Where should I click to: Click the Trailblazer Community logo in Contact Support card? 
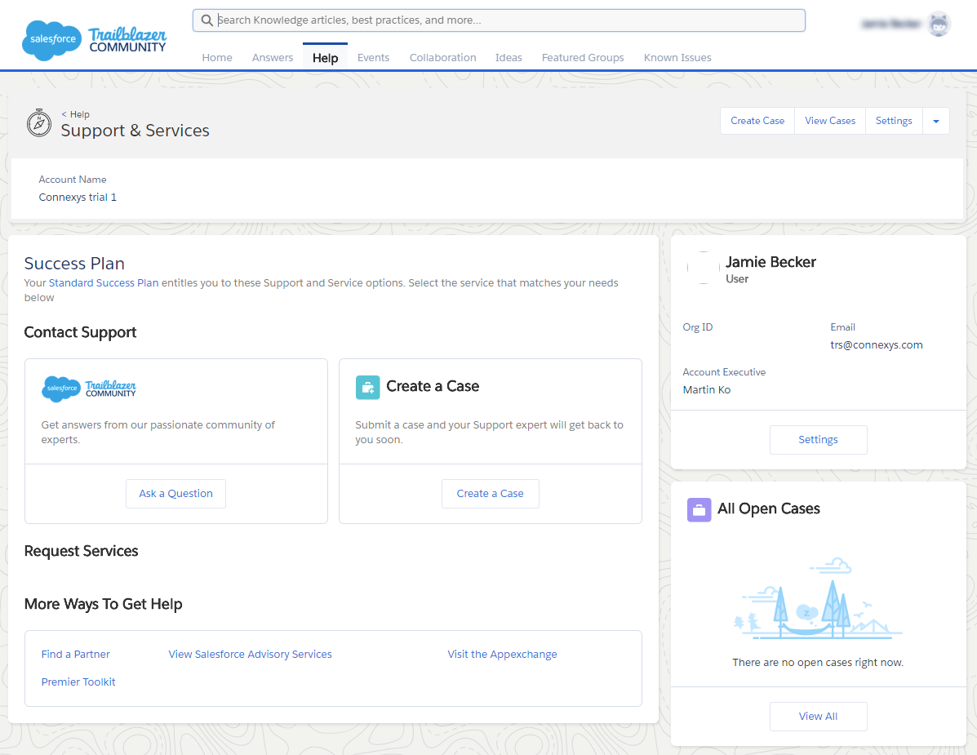(88, 388)
